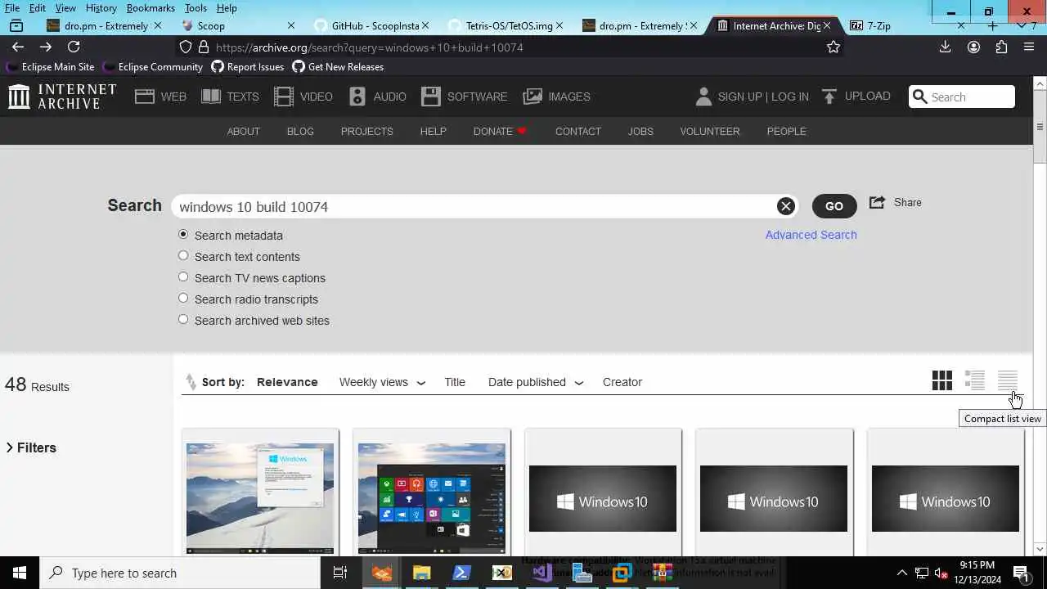This screenshot has height=589, width=1047.
Task: Click the Share arrow icon
Action: [x=877, y=202]
